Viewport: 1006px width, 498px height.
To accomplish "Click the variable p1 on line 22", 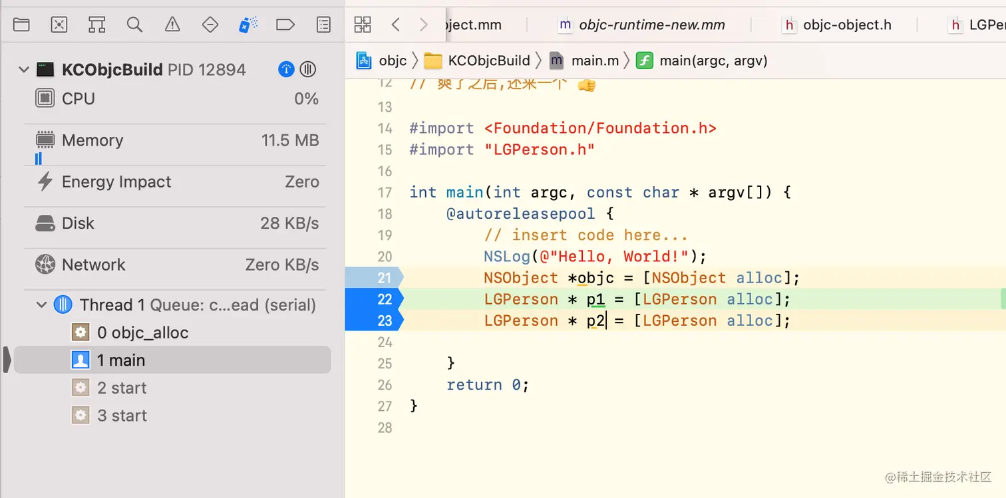I will 595,299.
